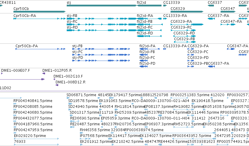The width and height of the screenshot is (249, 146).
Task: Click the CG6329-RA transcript label
Action: [x=181, y=22]
